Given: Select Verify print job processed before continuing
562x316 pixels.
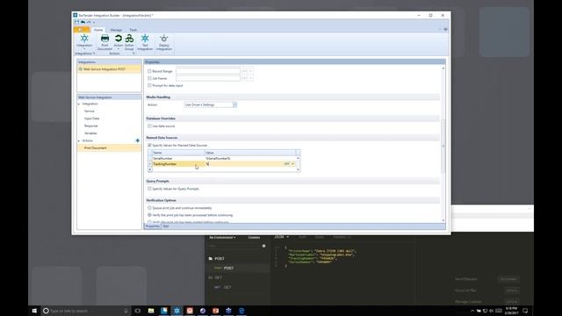Looking at the screenshot, I should coord(149,215).
